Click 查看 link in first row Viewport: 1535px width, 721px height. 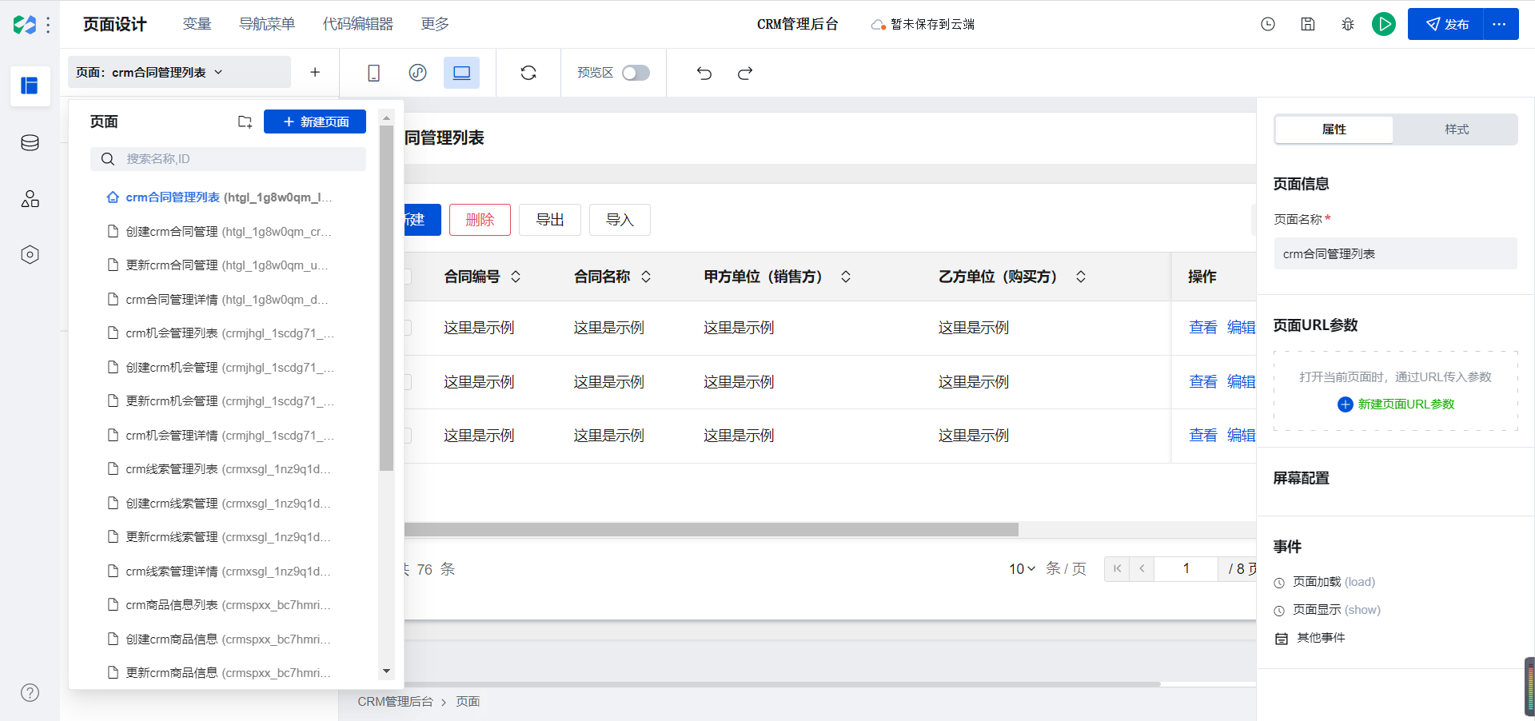click(x=1203, y=328)
